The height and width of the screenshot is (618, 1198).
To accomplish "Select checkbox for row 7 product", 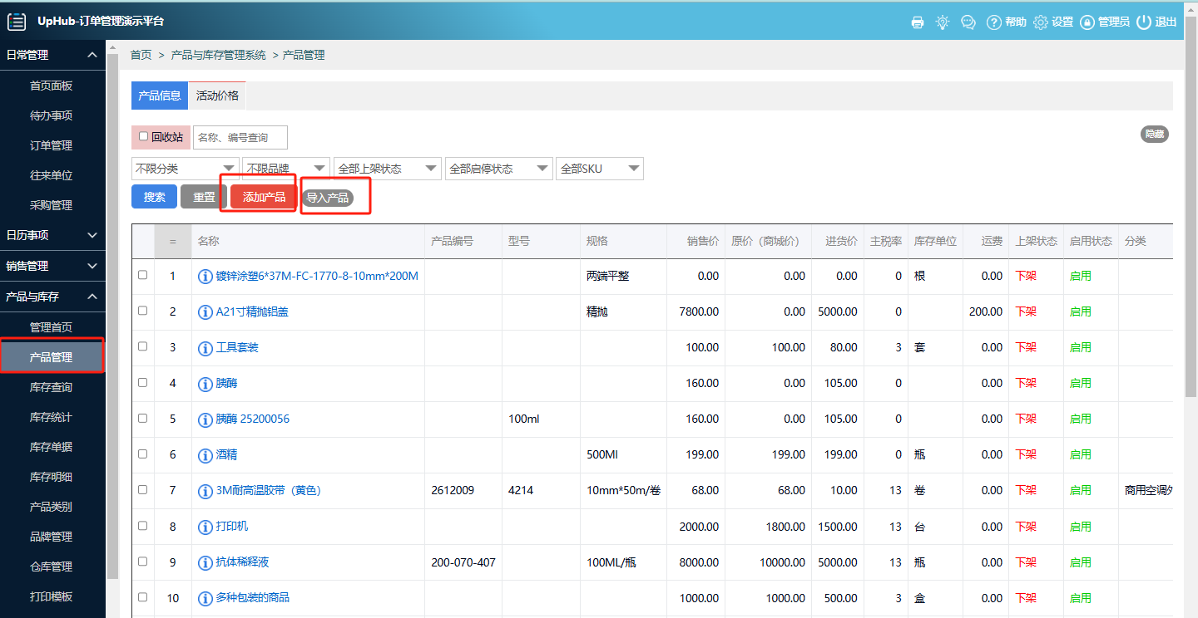I will click(142, 490).
